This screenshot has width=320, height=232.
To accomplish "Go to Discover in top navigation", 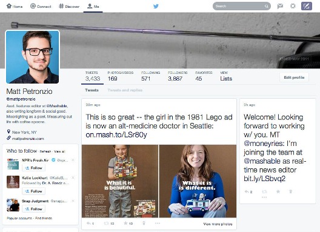I will [x=69, y=6].
